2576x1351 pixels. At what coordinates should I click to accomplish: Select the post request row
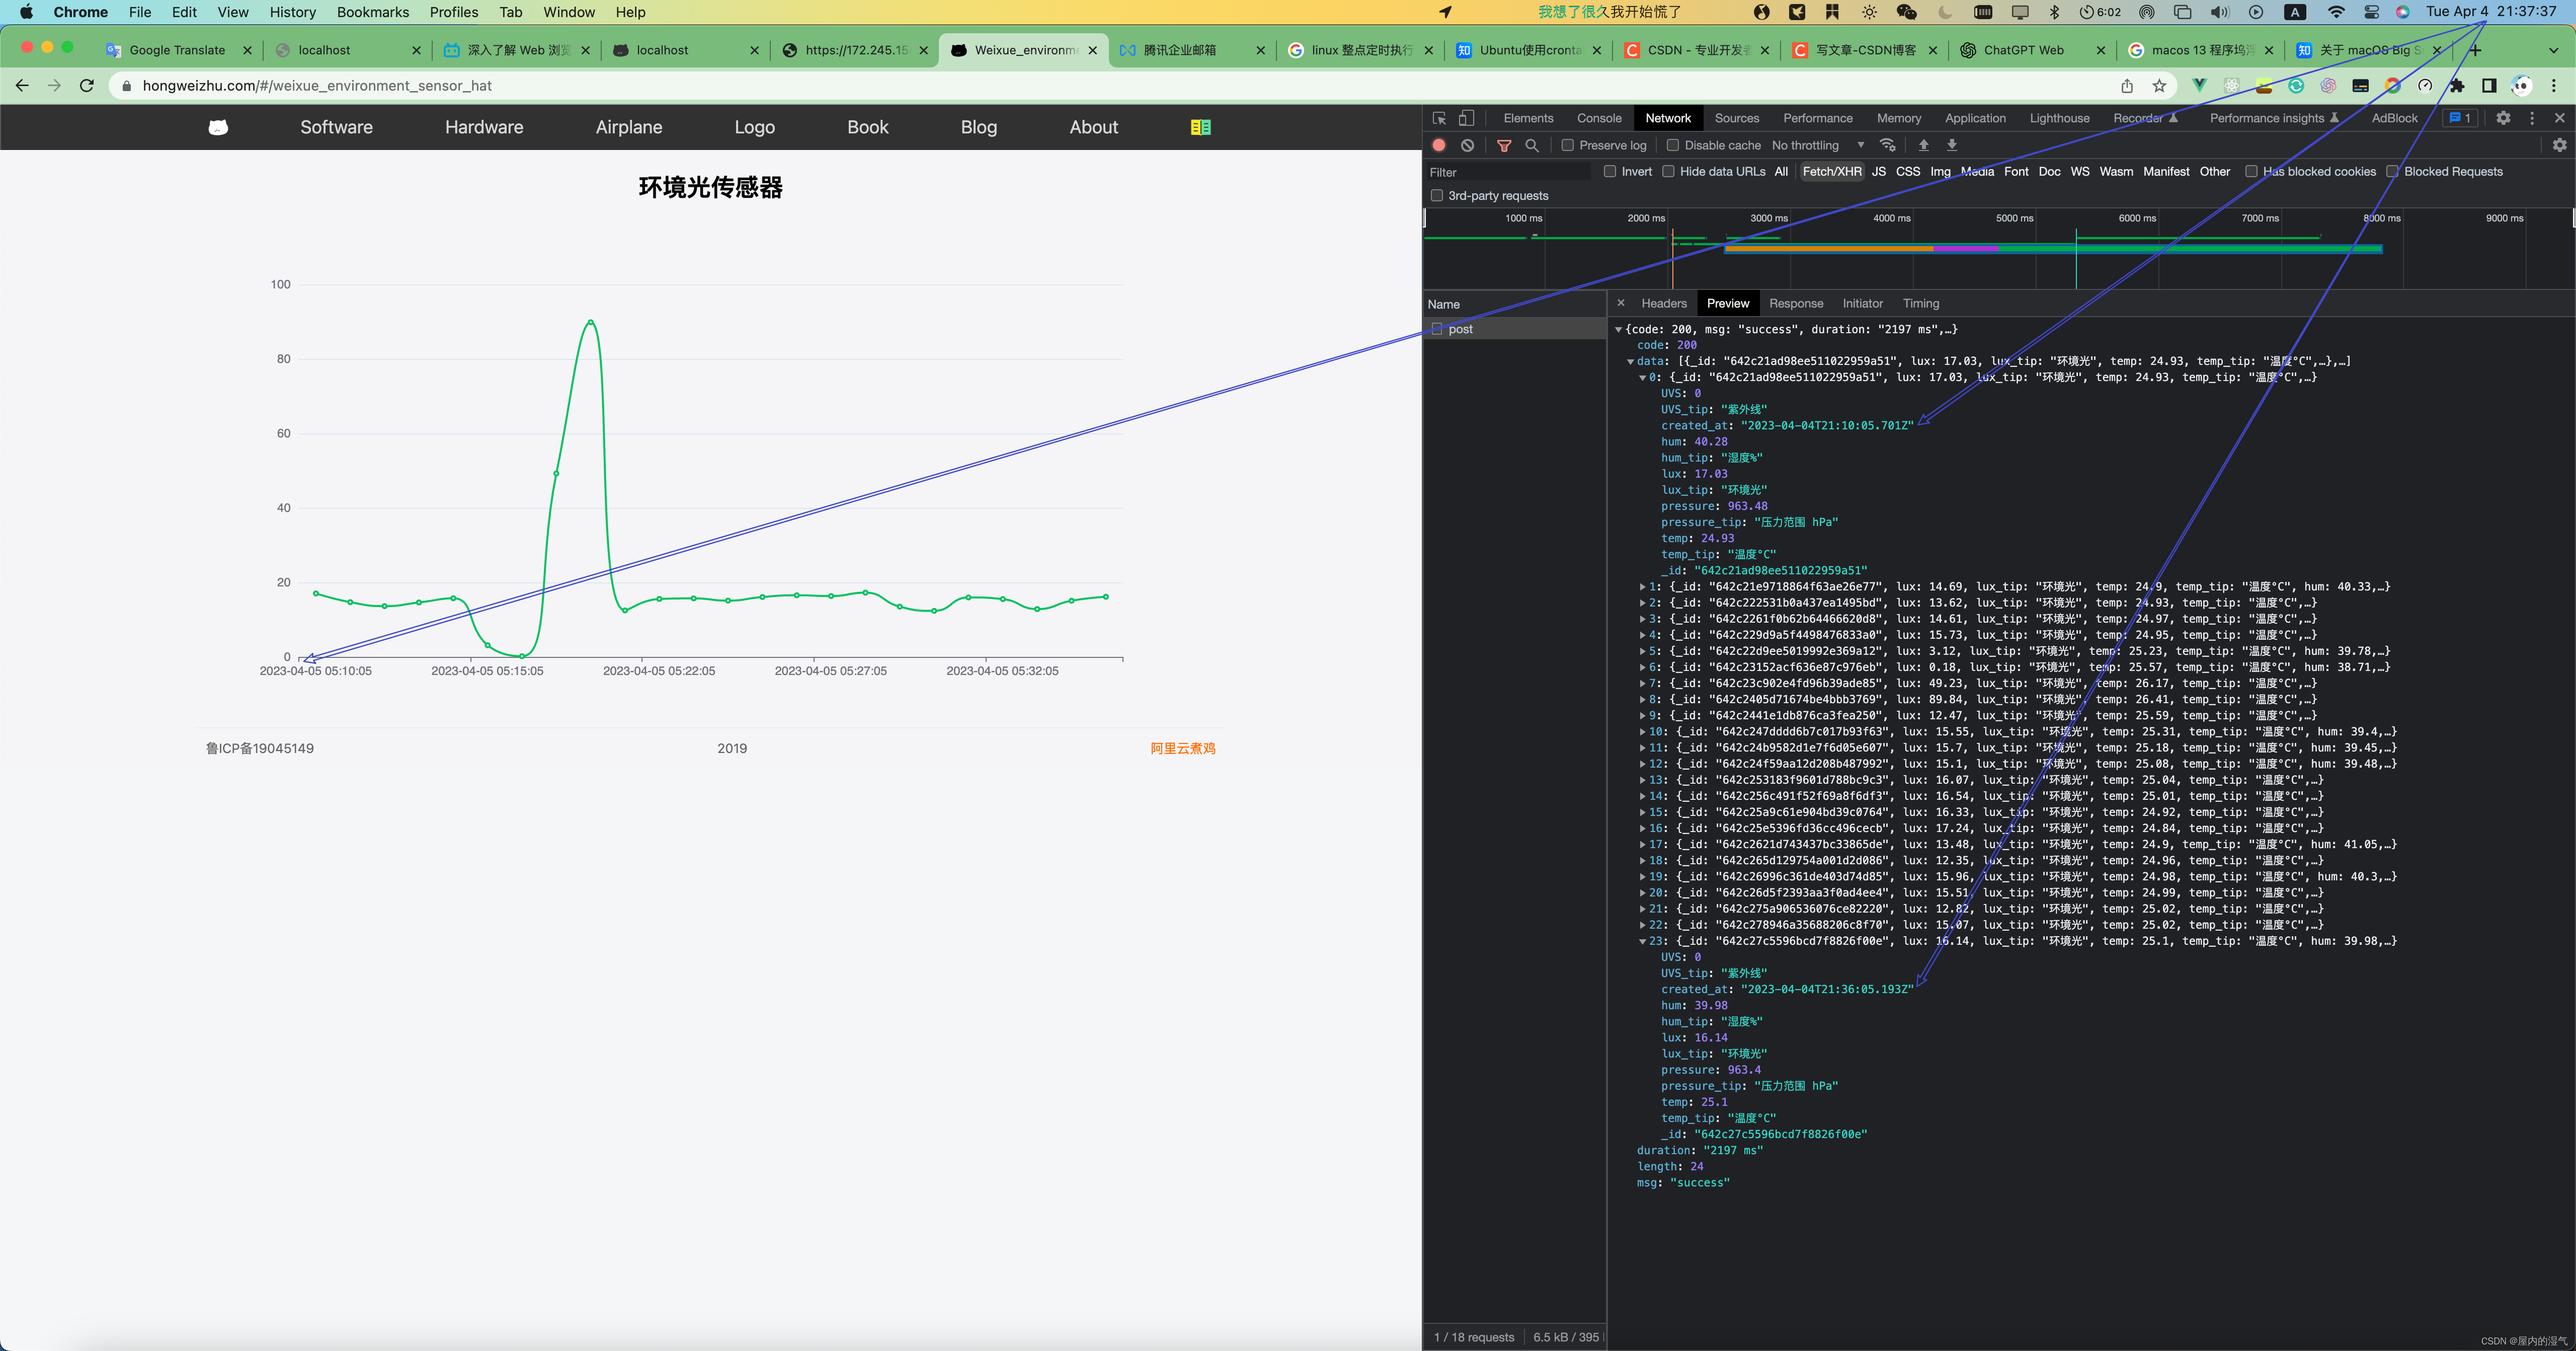1514,329
